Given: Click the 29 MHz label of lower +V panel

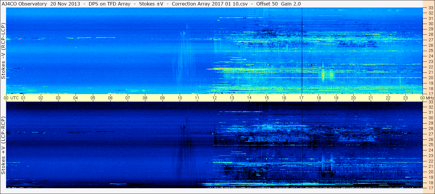Looking at the screenshot, I should (x=431, y=123).
